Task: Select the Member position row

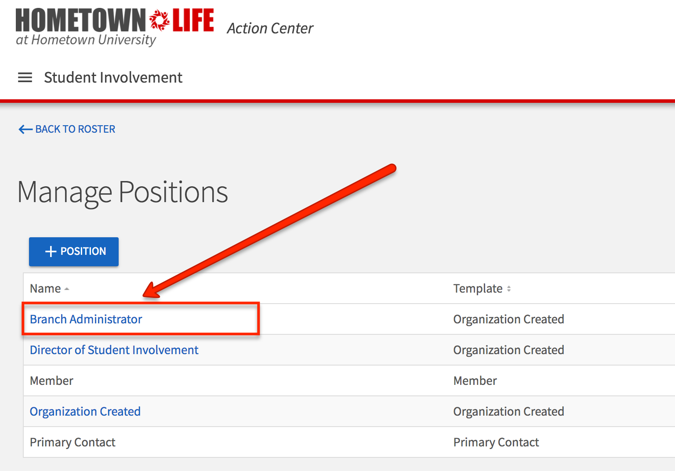Action: point(51,381)
